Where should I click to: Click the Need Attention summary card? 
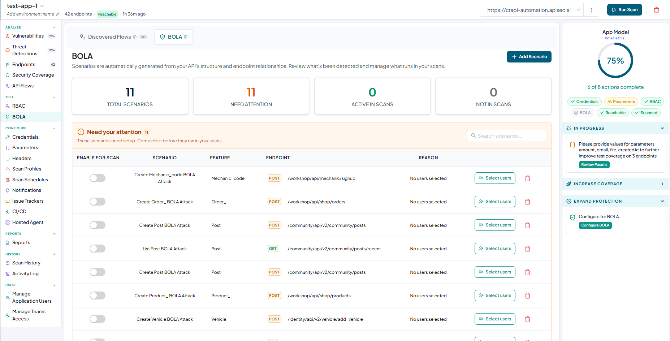[251, 96]
